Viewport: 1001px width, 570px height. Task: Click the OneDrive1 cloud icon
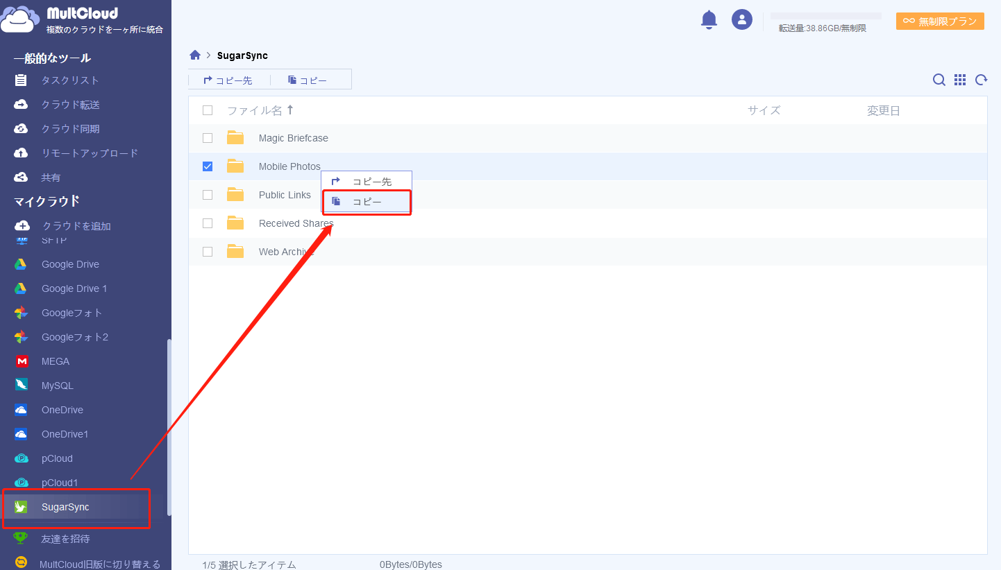tap(22, 434)
